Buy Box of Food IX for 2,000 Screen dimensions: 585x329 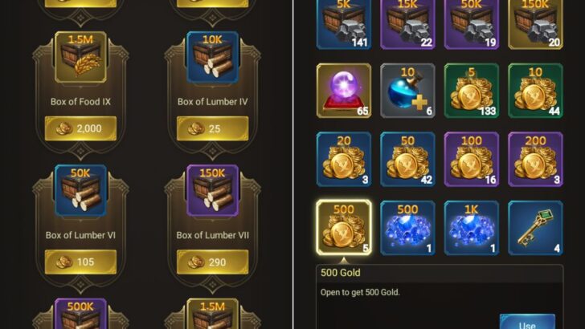[x=80, y=128]
